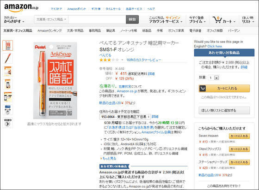Play the VIDEO thumbnail
The height and width of the screenshot is (190, 259).
pos(7,123)
